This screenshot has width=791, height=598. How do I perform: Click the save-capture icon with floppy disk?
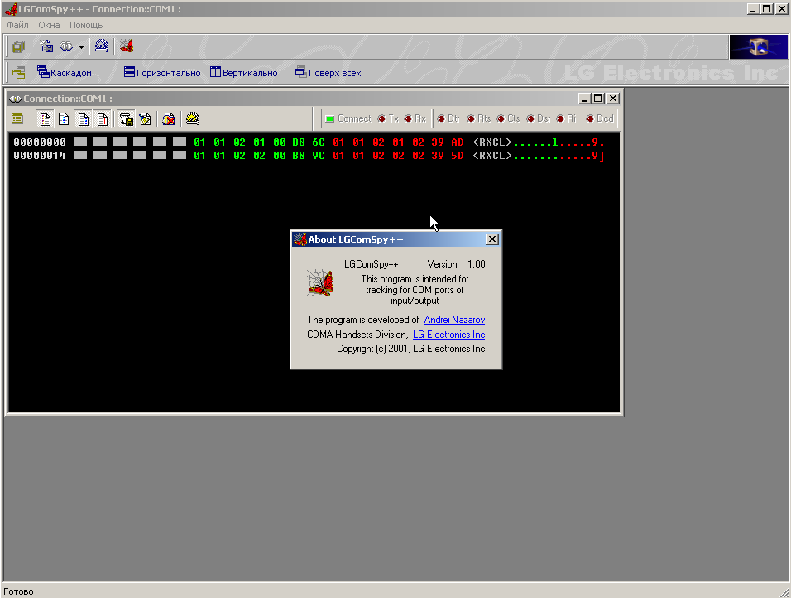[x=126, y=119]
